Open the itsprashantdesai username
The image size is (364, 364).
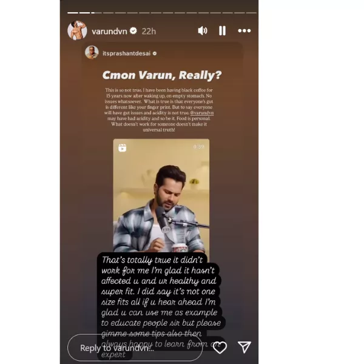coord(127,53)
